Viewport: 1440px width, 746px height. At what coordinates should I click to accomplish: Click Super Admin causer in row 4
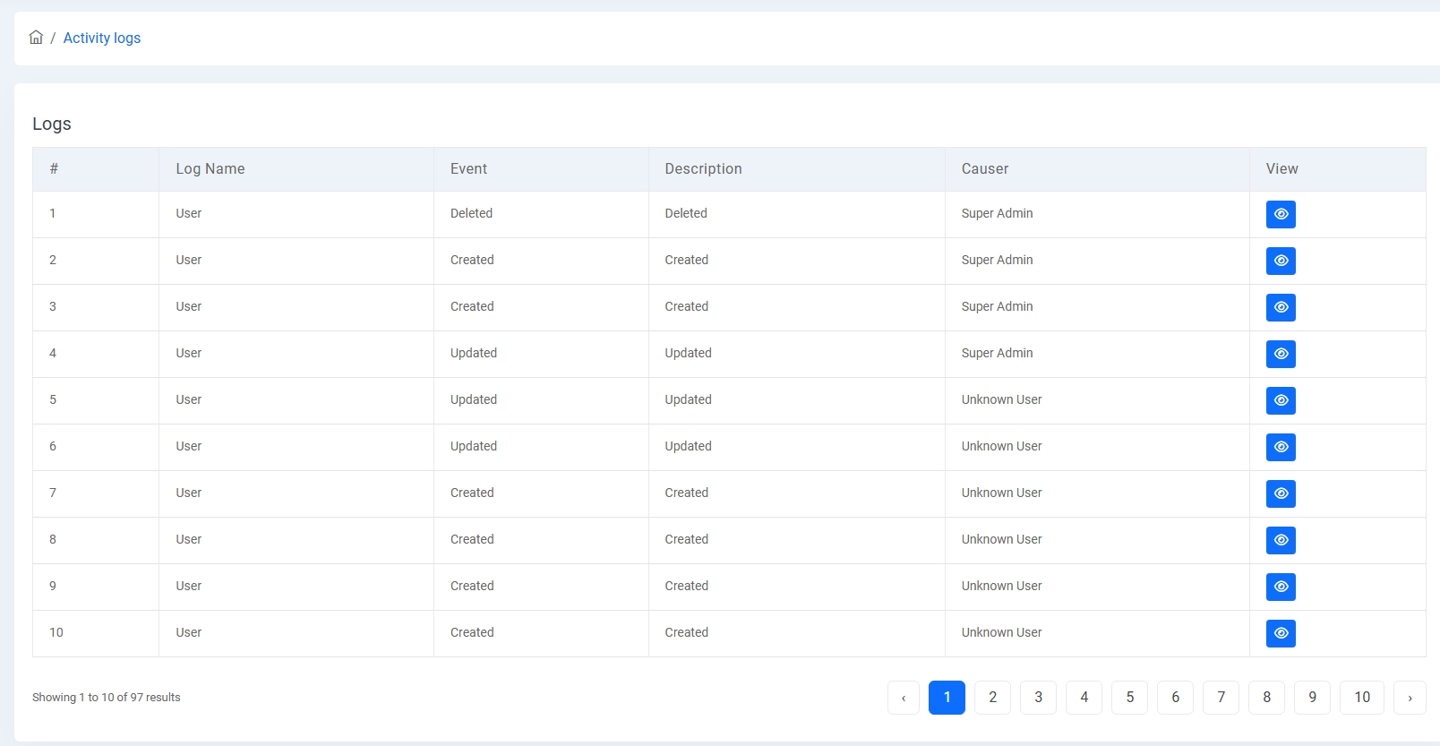coord(997,353)
